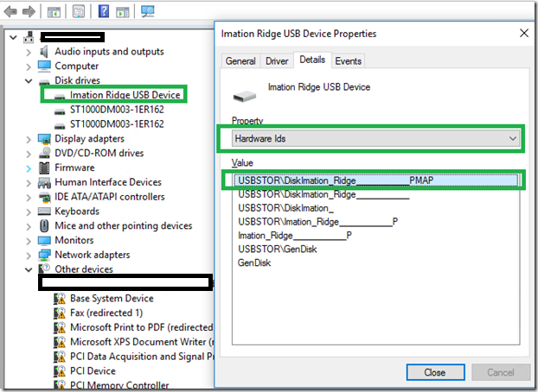
Task: Expand the Keyboards category
Action: pos(29,212)
